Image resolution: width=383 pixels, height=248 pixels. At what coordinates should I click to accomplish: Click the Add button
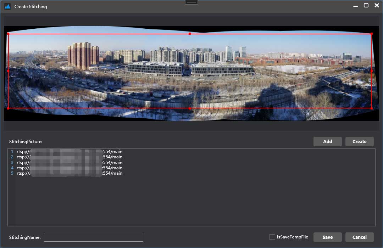click(327, 141)
